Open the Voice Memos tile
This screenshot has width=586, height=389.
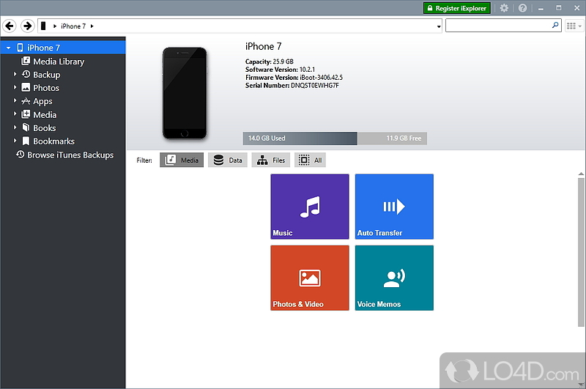(x=394, y=278)
